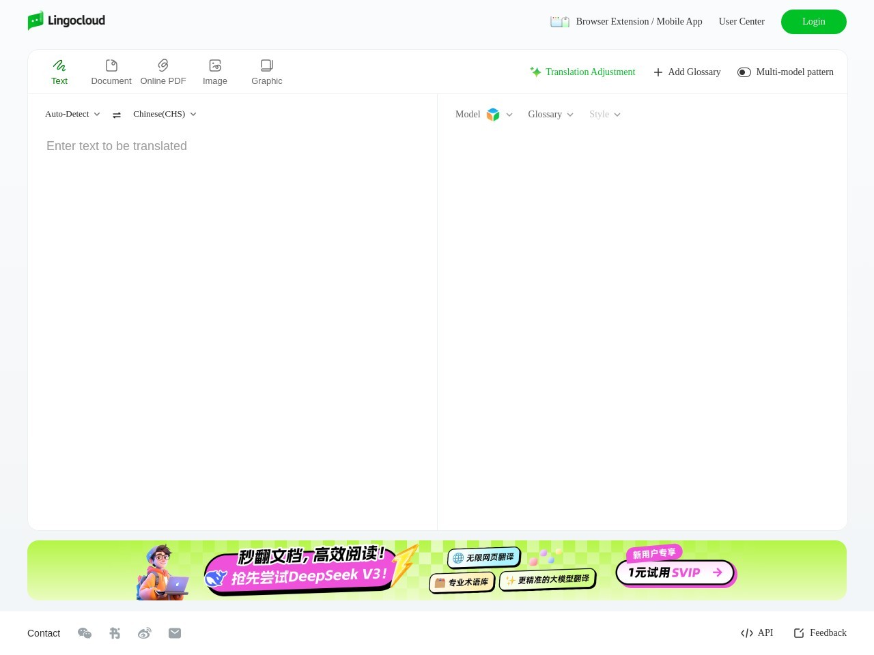874x655 pixels.
Task: Select the Online PDF tab
Action: 163,72
